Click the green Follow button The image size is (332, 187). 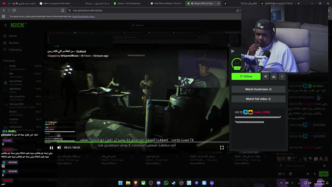pos(246,76)
